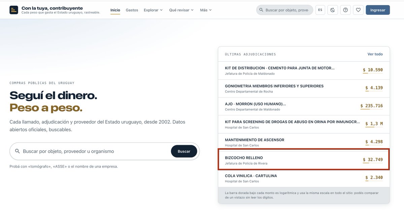
Task: Click the site logo icon
Action: click(x=14, y=10)
